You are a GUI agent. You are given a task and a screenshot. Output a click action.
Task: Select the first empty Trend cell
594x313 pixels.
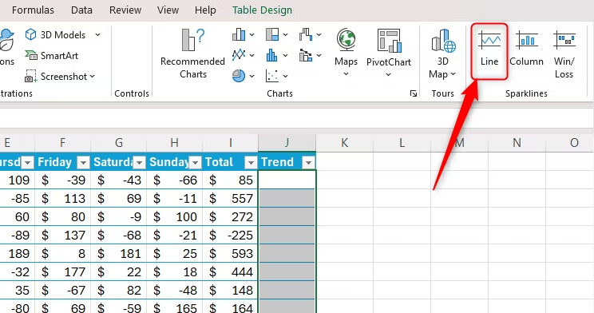coord(287,180)
